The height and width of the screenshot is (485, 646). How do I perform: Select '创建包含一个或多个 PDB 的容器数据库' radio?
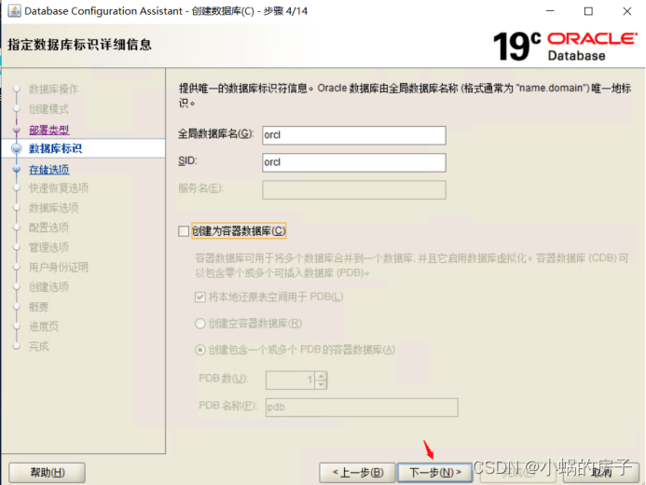tap(200, 350)
